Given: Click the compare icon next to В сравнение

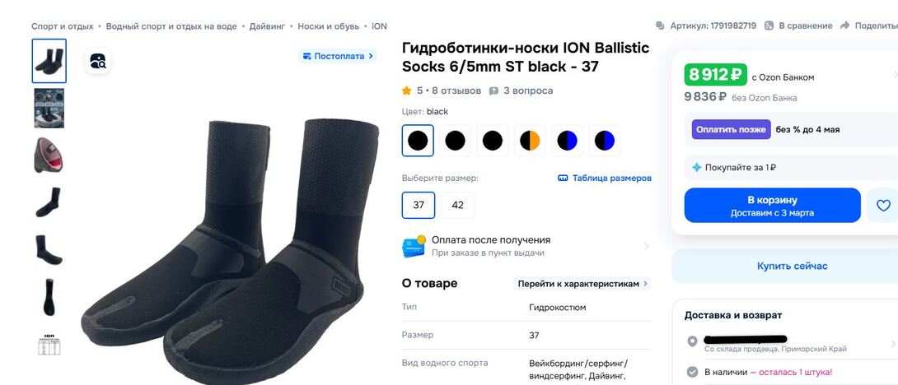Looking at the screenshot, I should pyautogui.click(x=769, y=26).
